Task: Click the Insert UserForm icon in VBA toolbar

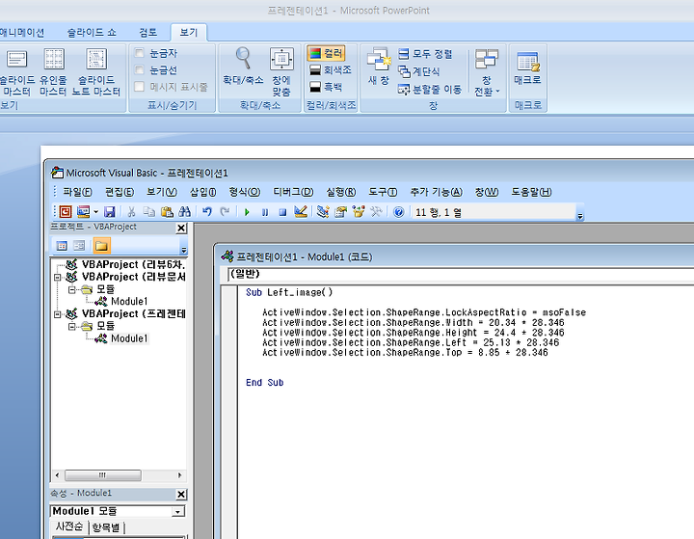Action: 83,212
